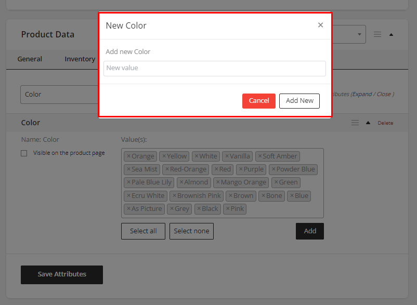Open the product type dropdown
The width and height of the screenshot is (417, 305).
click(x=359, y=34)
